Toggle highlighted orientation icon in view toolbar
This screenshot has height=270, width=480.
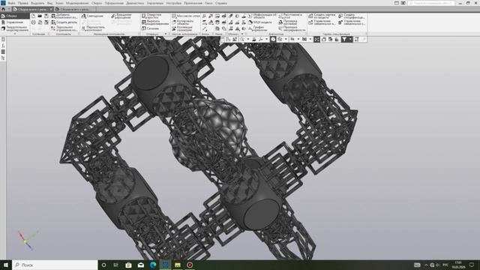click(273, 39)
